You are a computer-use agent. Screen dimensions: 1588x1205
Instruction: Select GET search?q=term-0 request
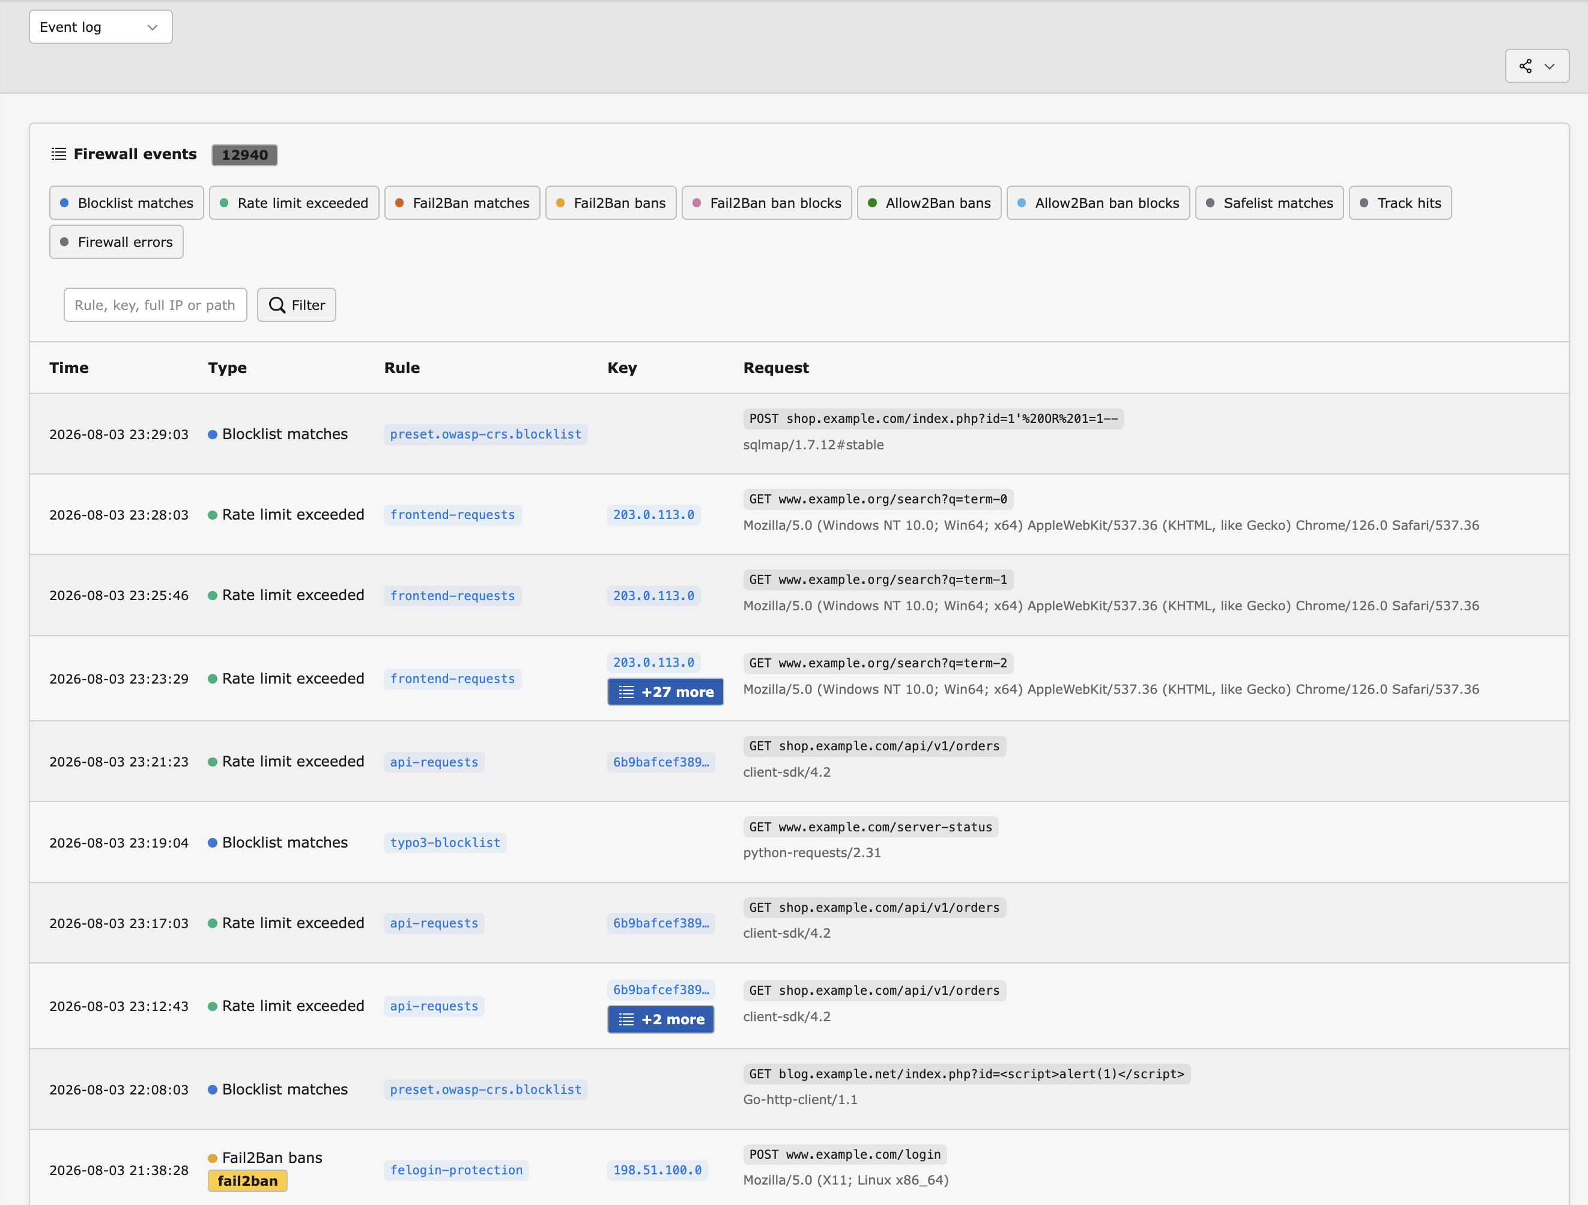[x=878, y=499]
